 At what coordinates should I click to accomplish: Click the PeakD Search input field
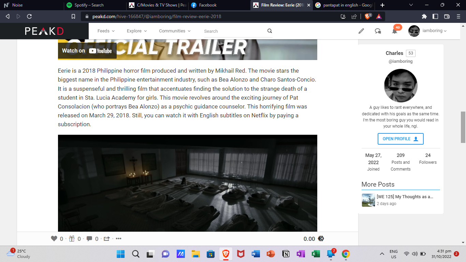coord(235,31)
